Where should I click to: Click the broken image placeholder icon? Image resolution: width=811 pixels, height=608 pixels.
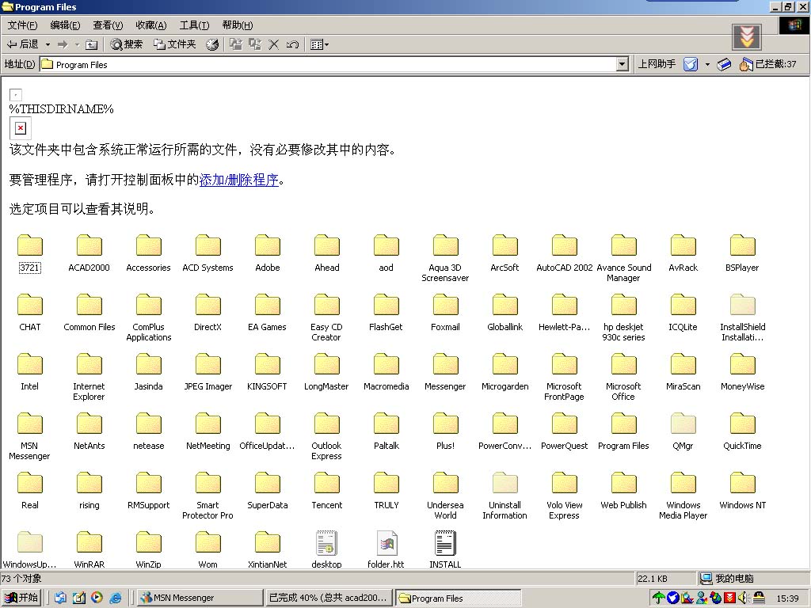(20, 127)
